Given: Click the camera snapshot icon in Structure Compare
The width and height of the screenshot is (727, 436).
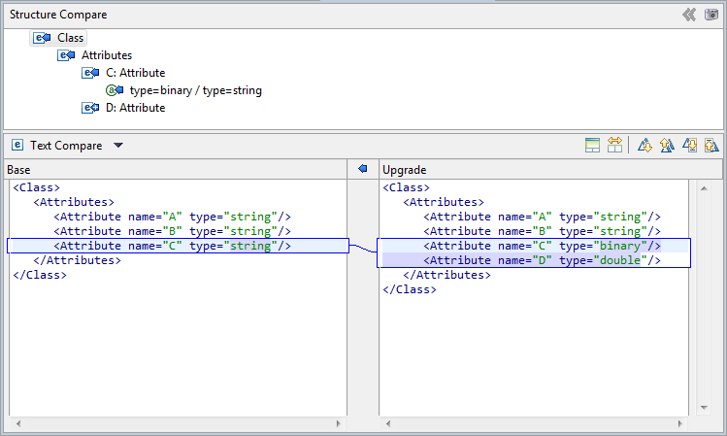Looking at the screenshot, I should (711, 15).
